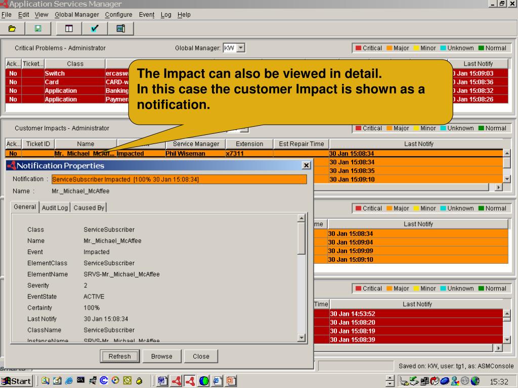
Task: Open the View menu
Action: (x=41, y=15)
